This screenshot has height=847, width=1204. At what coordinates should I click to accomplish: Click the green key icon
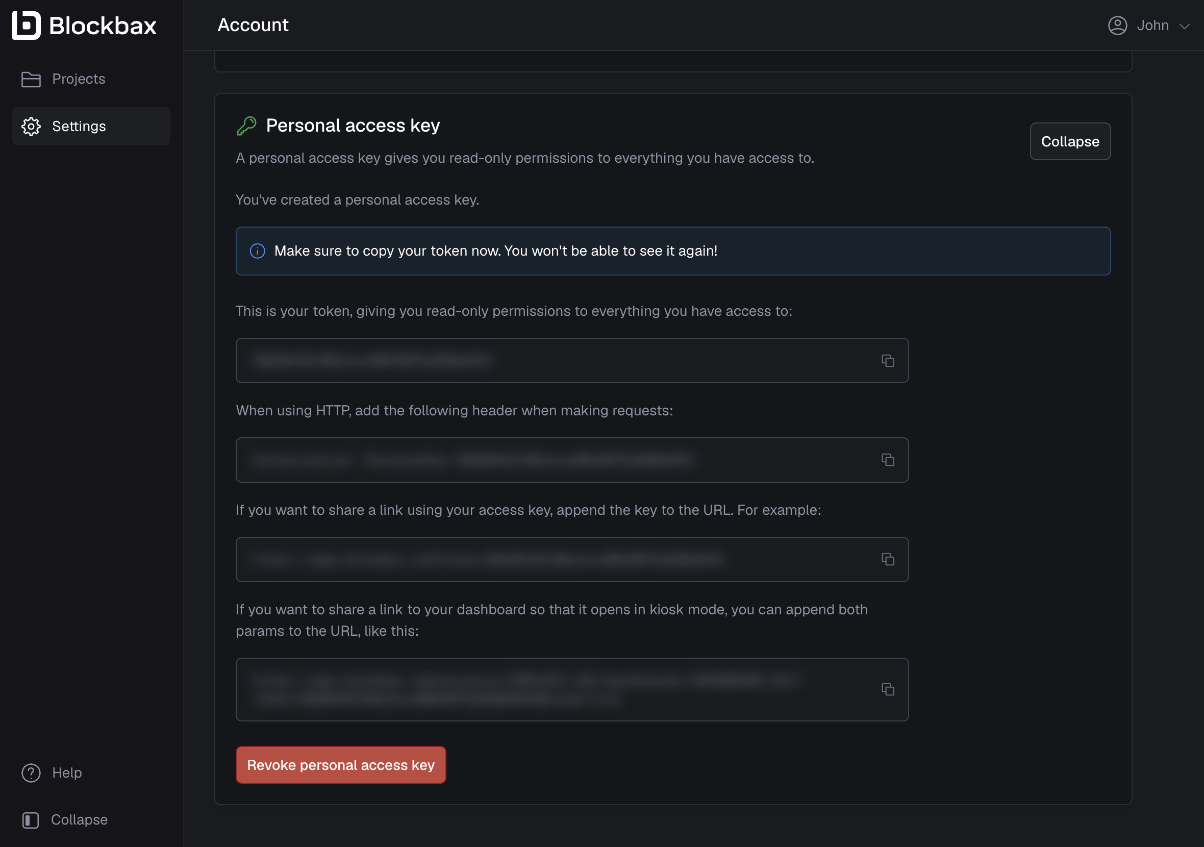click(246, 126)
